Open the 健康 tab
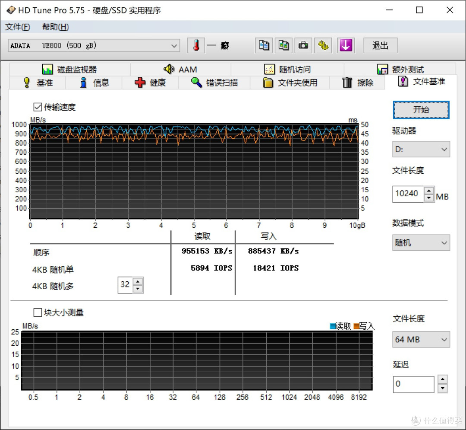The image size is (466, 430). (150, 83)
